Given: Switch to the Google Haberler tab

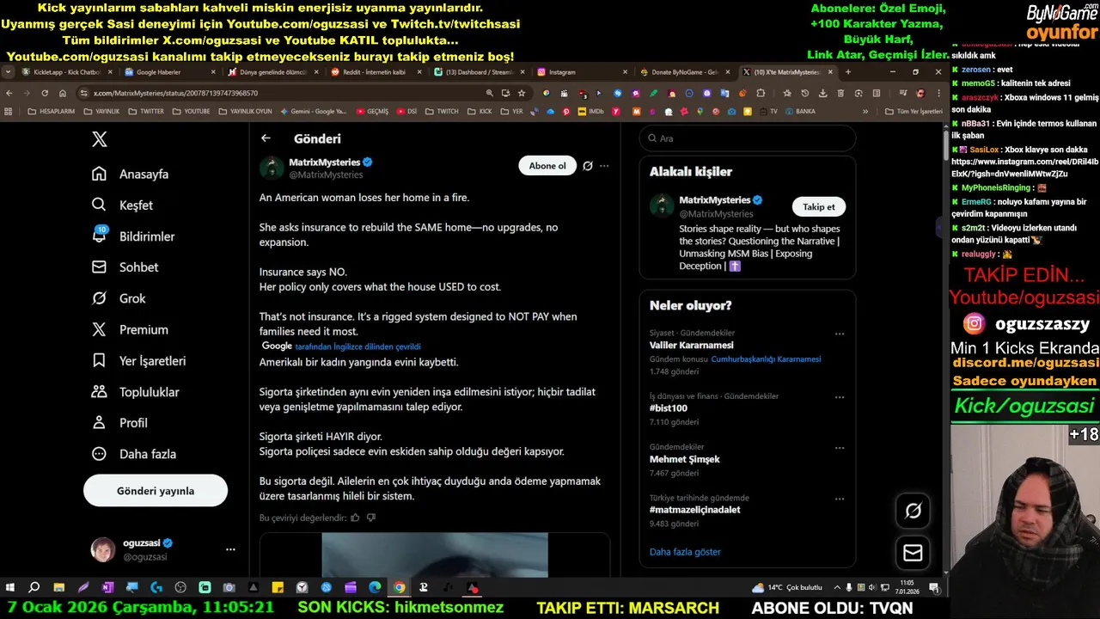Looking at the screenshot, I should point(169,72).
